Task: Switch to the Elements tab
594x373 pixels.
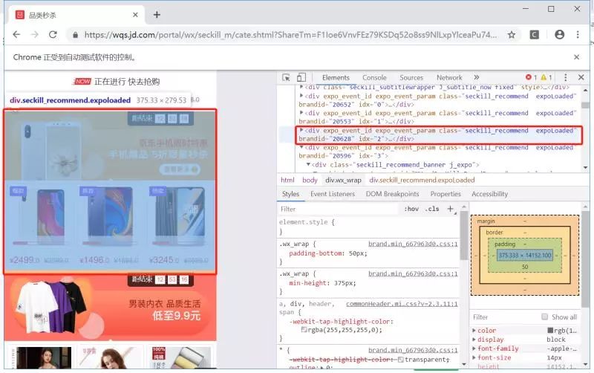Action: point(336,77)
